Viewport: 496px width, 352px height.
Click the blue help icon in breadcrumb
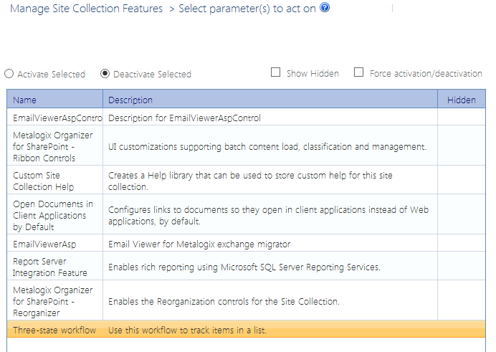[x=325, y=9]
